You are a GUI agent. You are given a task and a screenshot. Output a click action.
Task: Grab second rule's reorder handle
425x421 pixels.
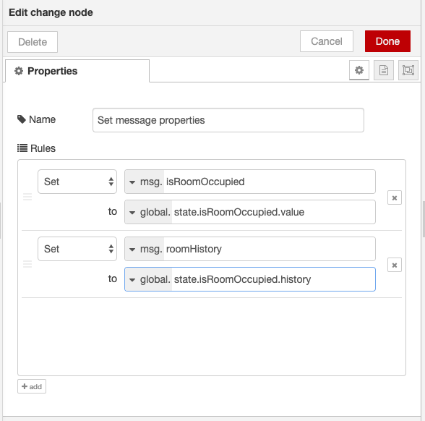tap(27, 264)
